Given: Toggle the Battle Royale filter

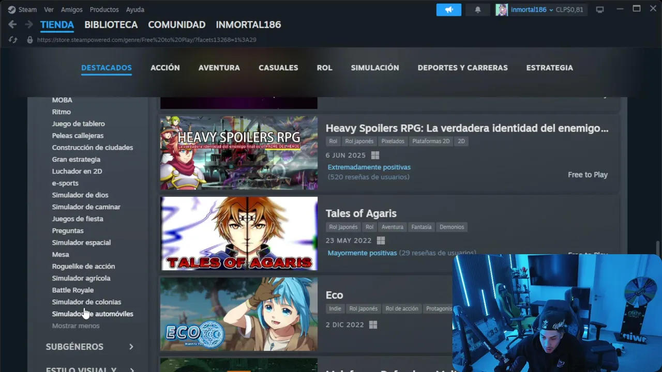Looking at the screenshot, I should 73,290.
